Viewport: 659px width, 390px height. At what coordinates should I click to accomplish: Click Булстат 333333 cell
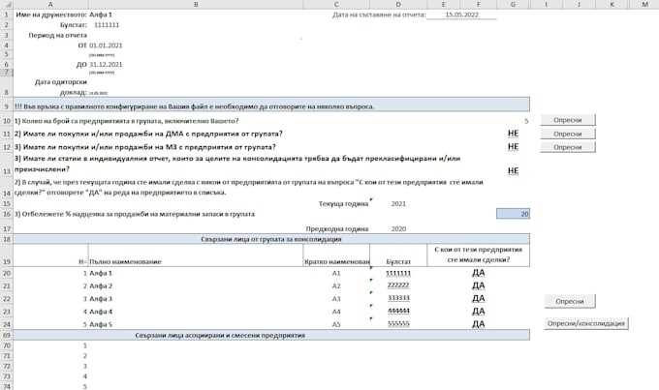(398, 298)
